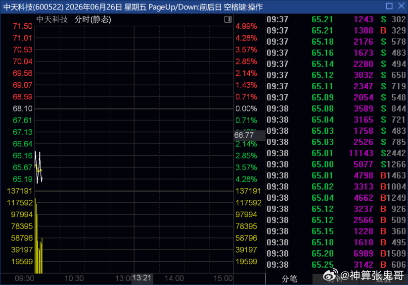Select tick row with volume 3165

336,119
